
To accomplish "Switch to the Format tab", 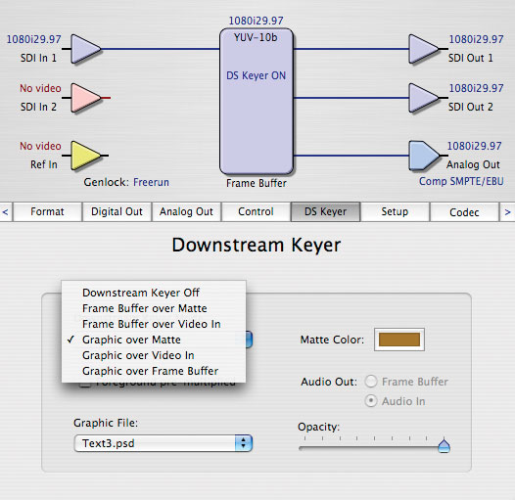I will [47, 211].
